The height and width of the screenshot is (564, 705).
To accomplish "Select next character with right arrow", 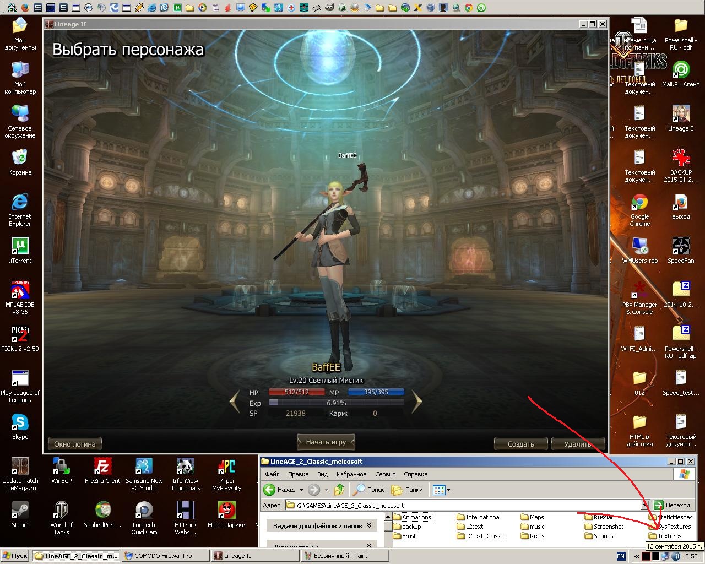I will tap(417, 402).
